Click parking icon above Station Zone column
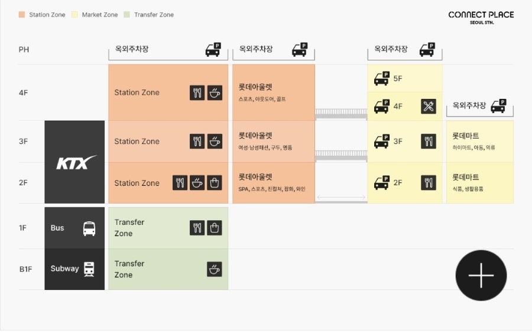 [x=213, y=50]
